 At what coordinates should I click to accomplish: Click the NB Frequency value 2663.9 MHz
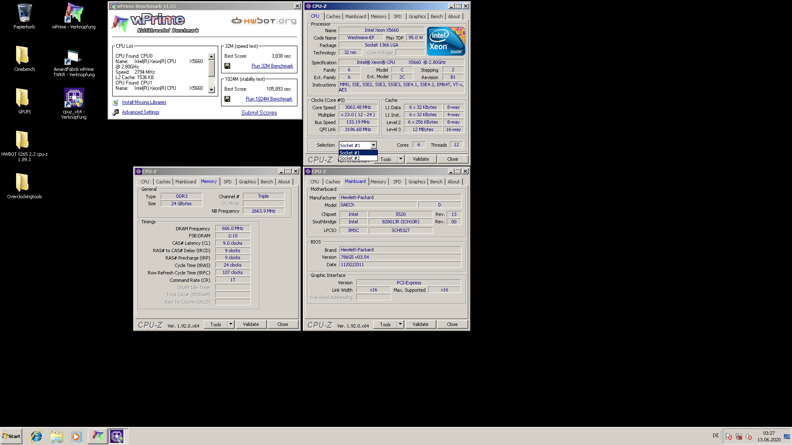[x=264, y=211]
